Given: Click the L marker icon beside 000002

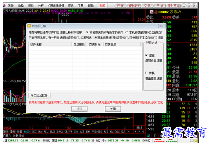Looking at the screenshot, I should click(x=152, y=12).
